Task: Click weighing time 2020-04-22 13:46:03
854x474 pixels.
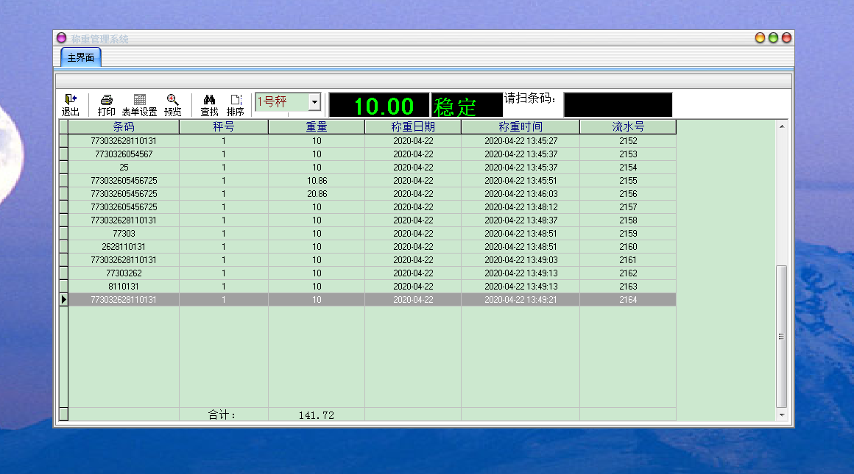Action: (520, 194)
